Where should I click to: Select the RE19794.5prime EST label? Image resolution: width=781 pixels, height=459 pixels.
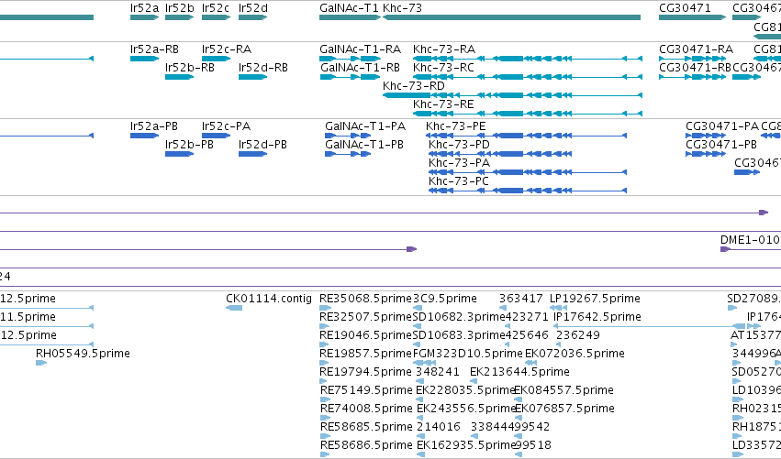point(365,372)
